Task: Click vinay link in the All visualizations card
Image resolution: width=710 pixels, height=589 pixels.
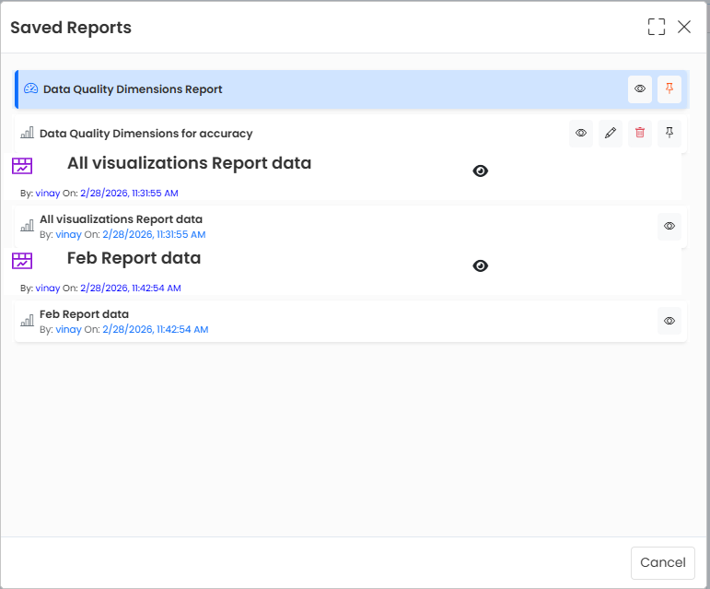Action: pyautogui.click(x=68, y=234)
